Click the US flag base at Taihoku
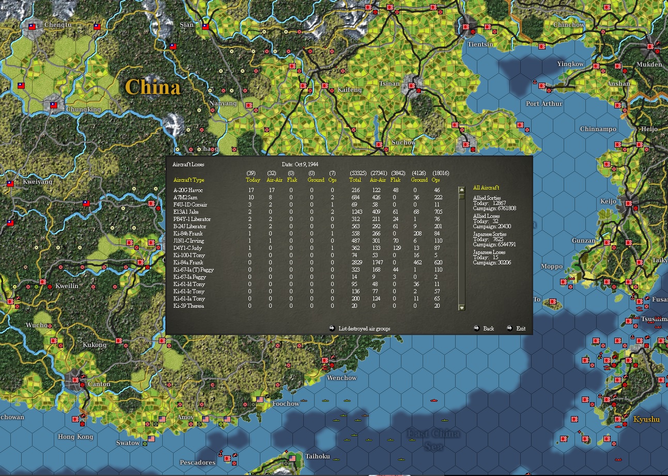The width and height of the screenshot is (668, 476). tap(292, 458)
